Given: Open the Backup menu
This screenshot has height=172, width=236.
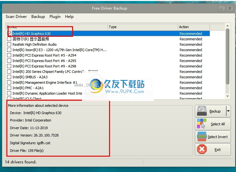Looking at the screenshot, I should pyautogui.click(x=38, y=16).
